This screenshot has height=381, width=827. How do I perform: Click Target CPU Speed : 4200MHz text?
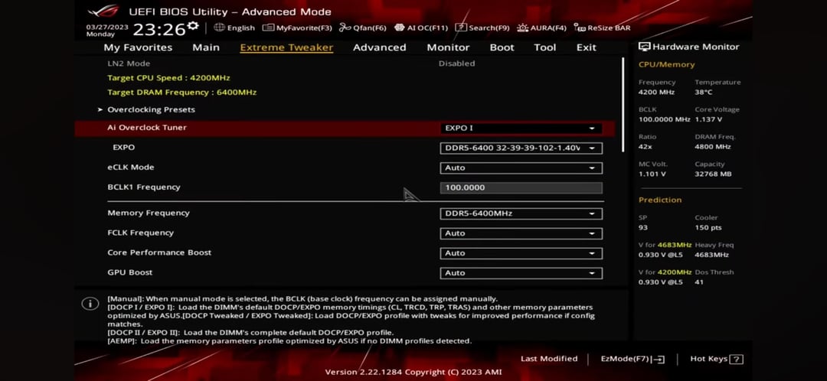tap(168, 78)
